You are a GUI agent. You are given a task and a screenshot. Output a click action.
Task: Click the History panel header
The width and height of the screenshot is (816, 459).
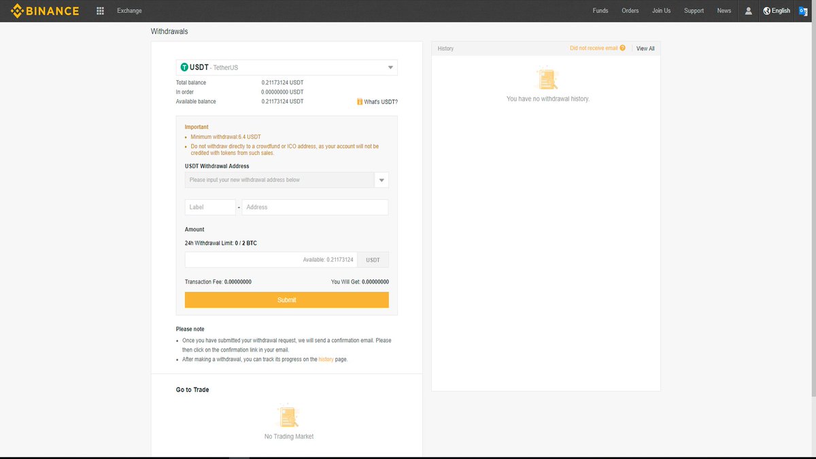tap(445, 48)
